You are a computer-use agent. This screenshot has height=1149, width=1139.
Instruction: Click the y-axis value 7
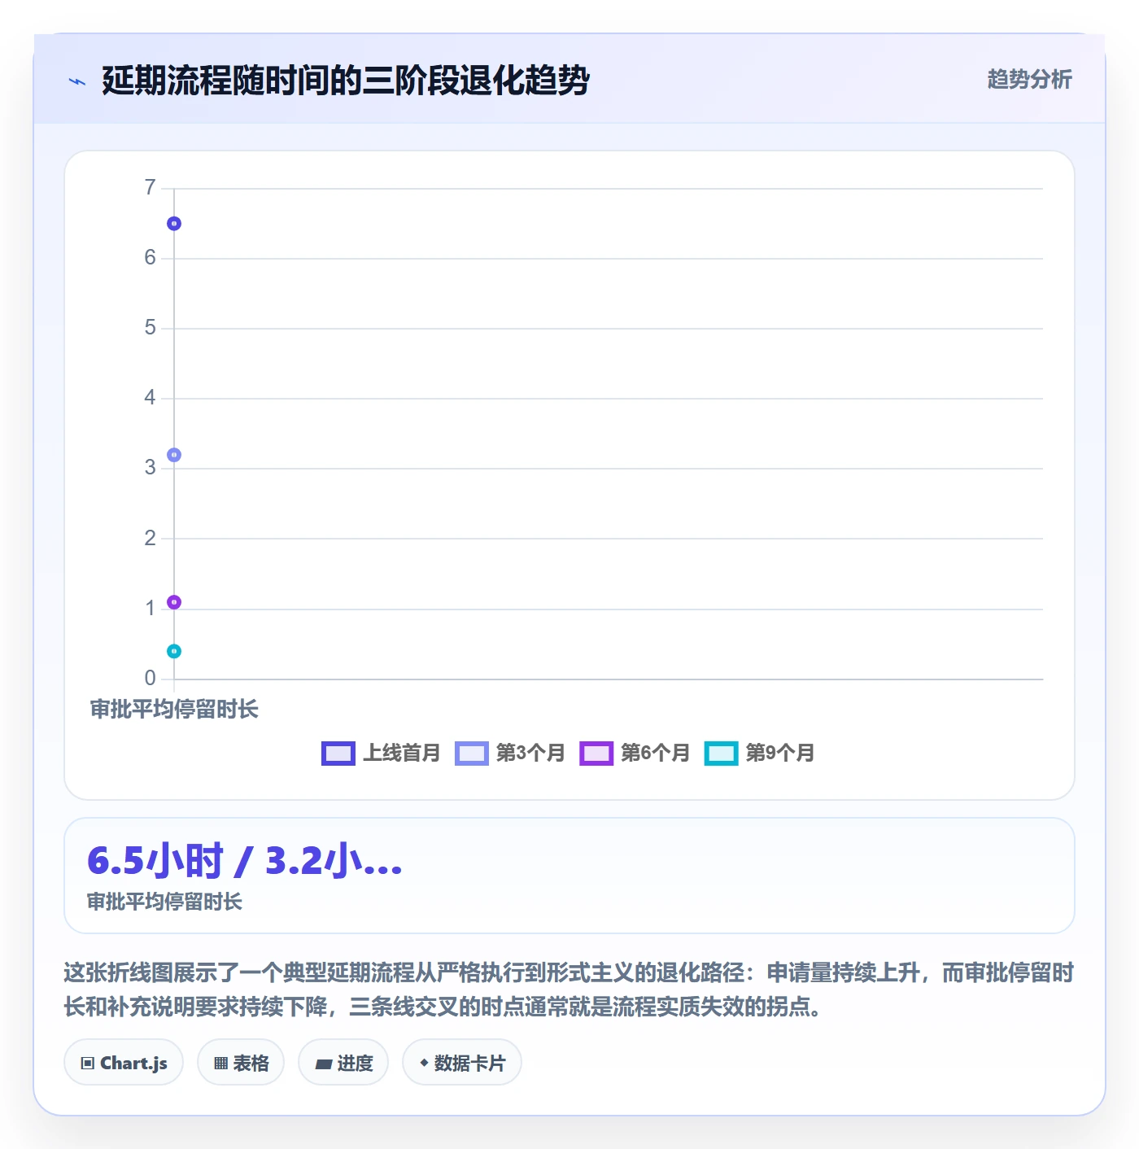pyautogui.click(x=150, y=188)
